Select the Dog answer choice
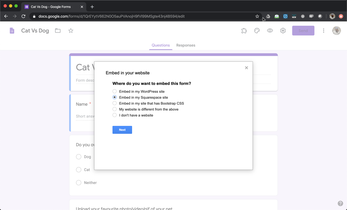347x210 pixels. click(x=78, y=157)
